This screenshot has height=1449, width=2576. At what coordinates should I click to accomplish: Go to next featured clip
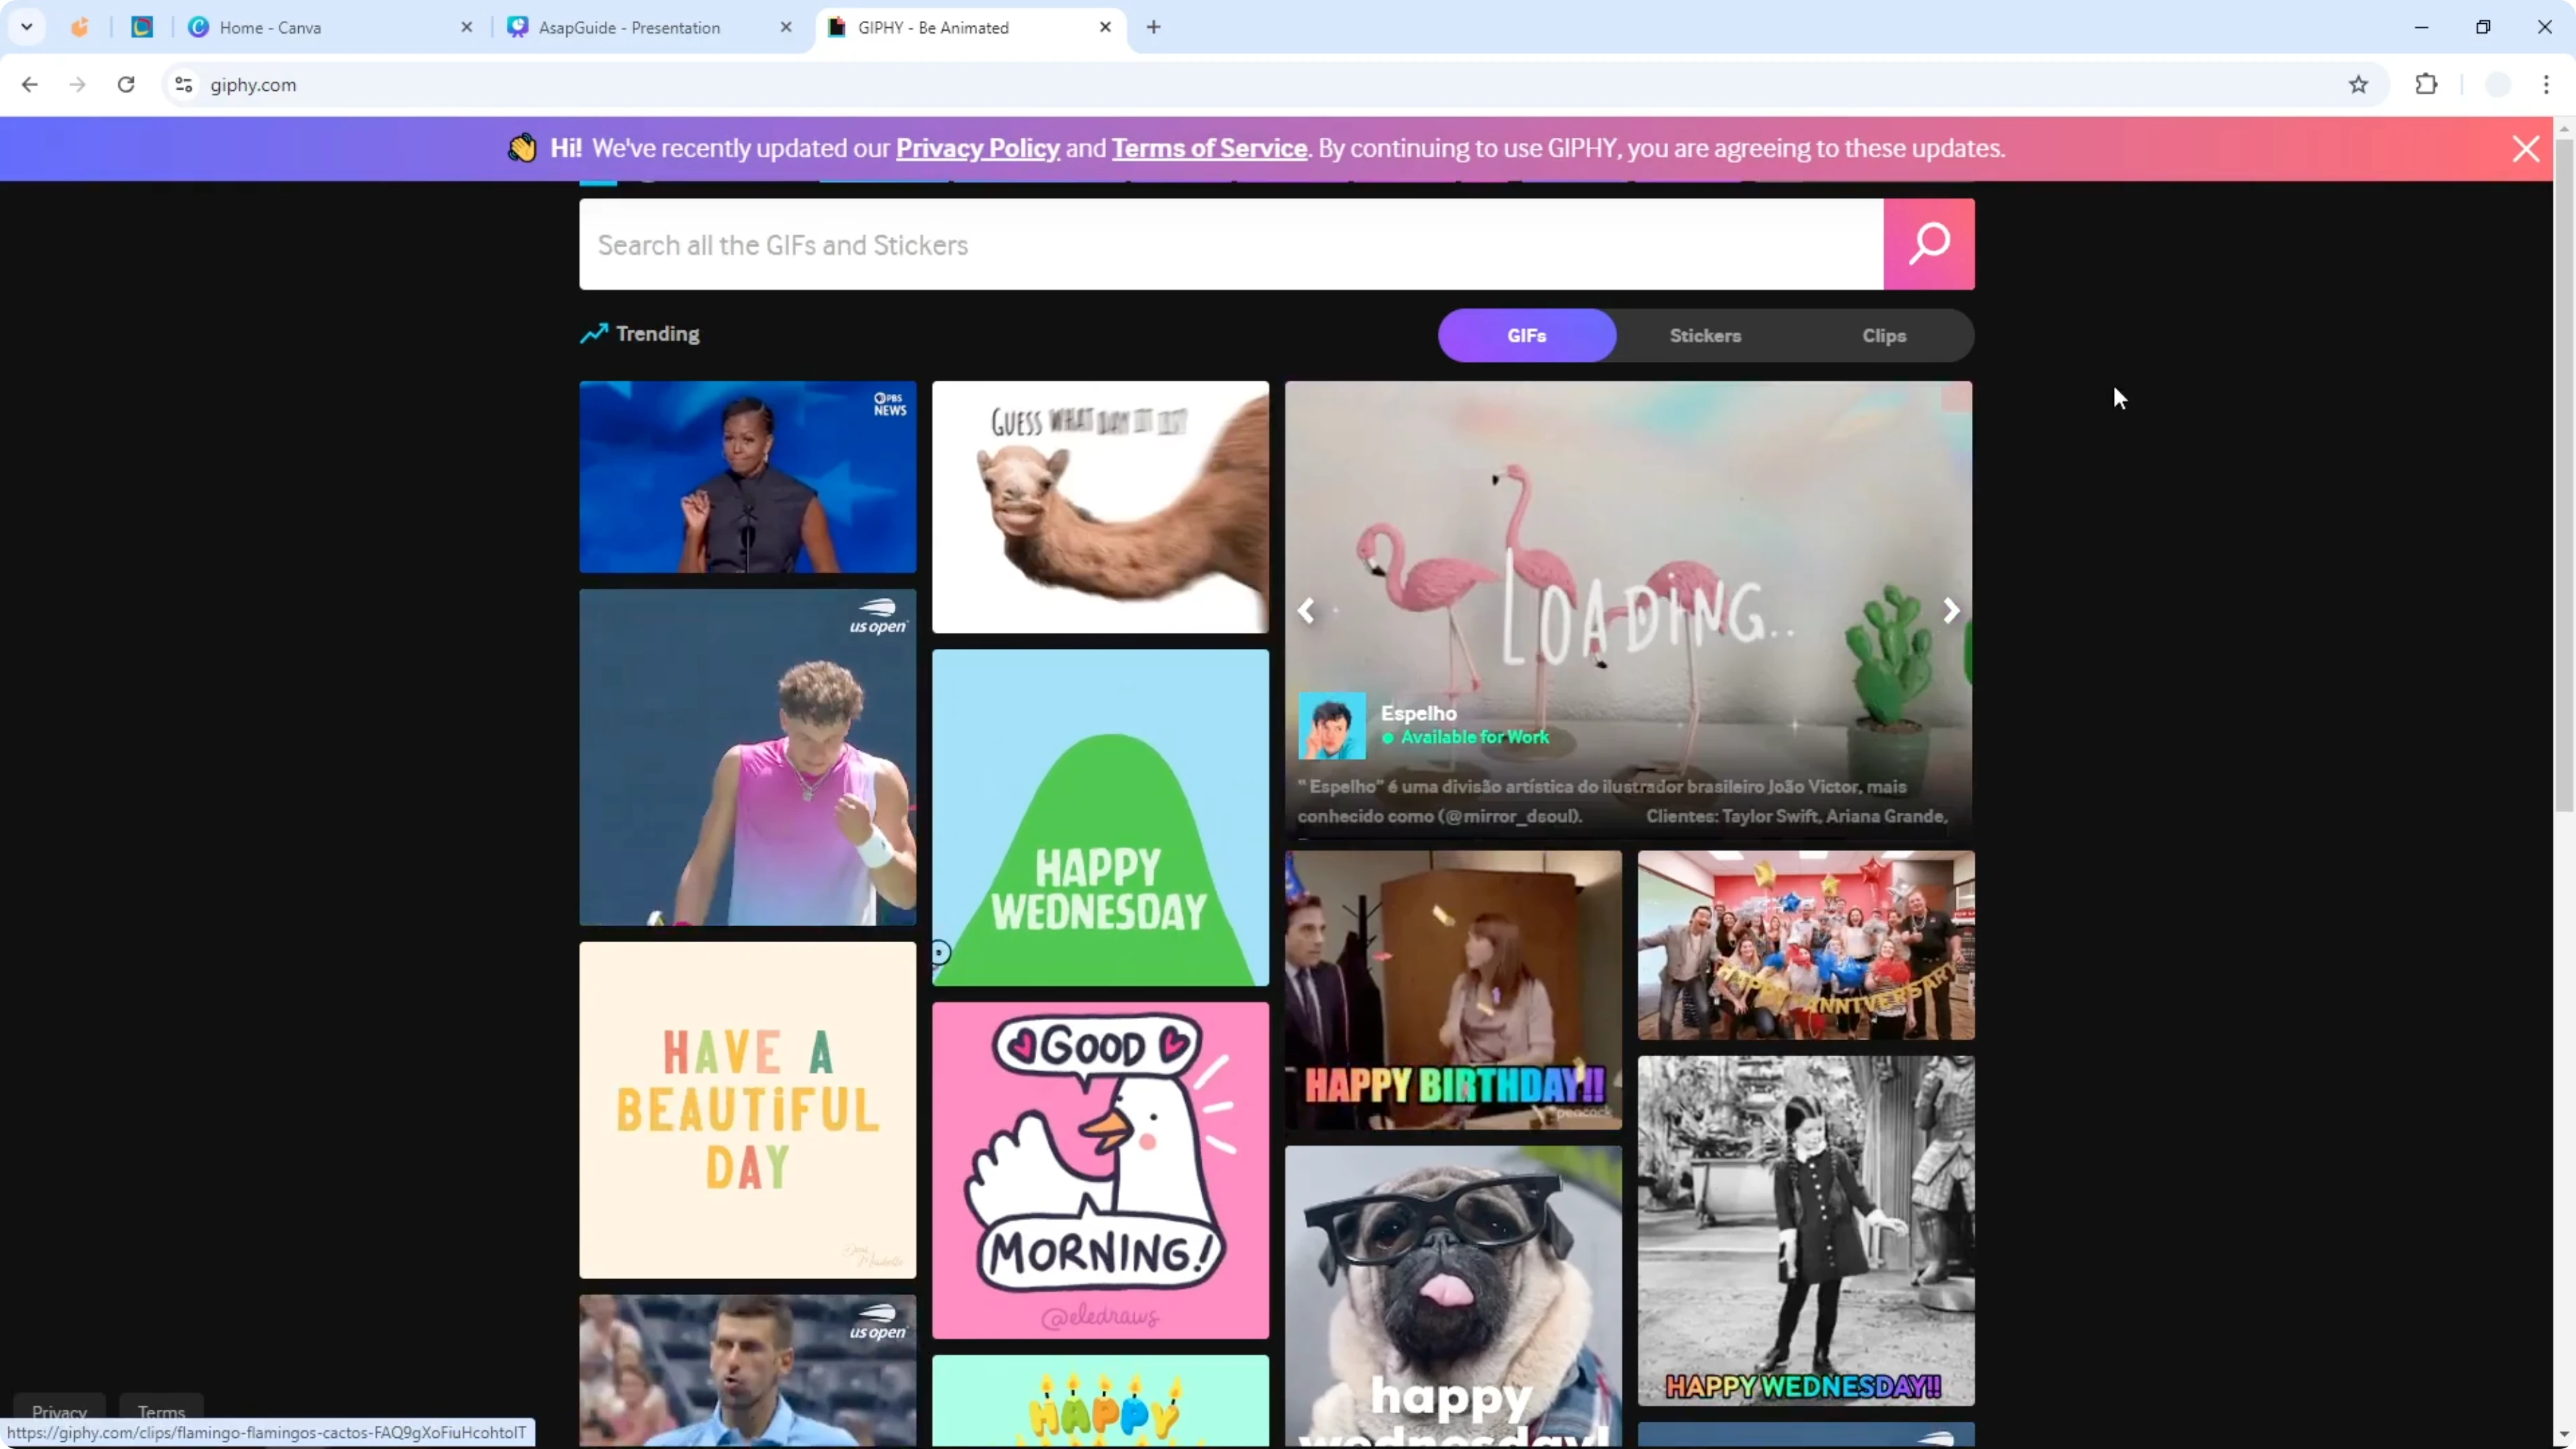[1950, 610]
